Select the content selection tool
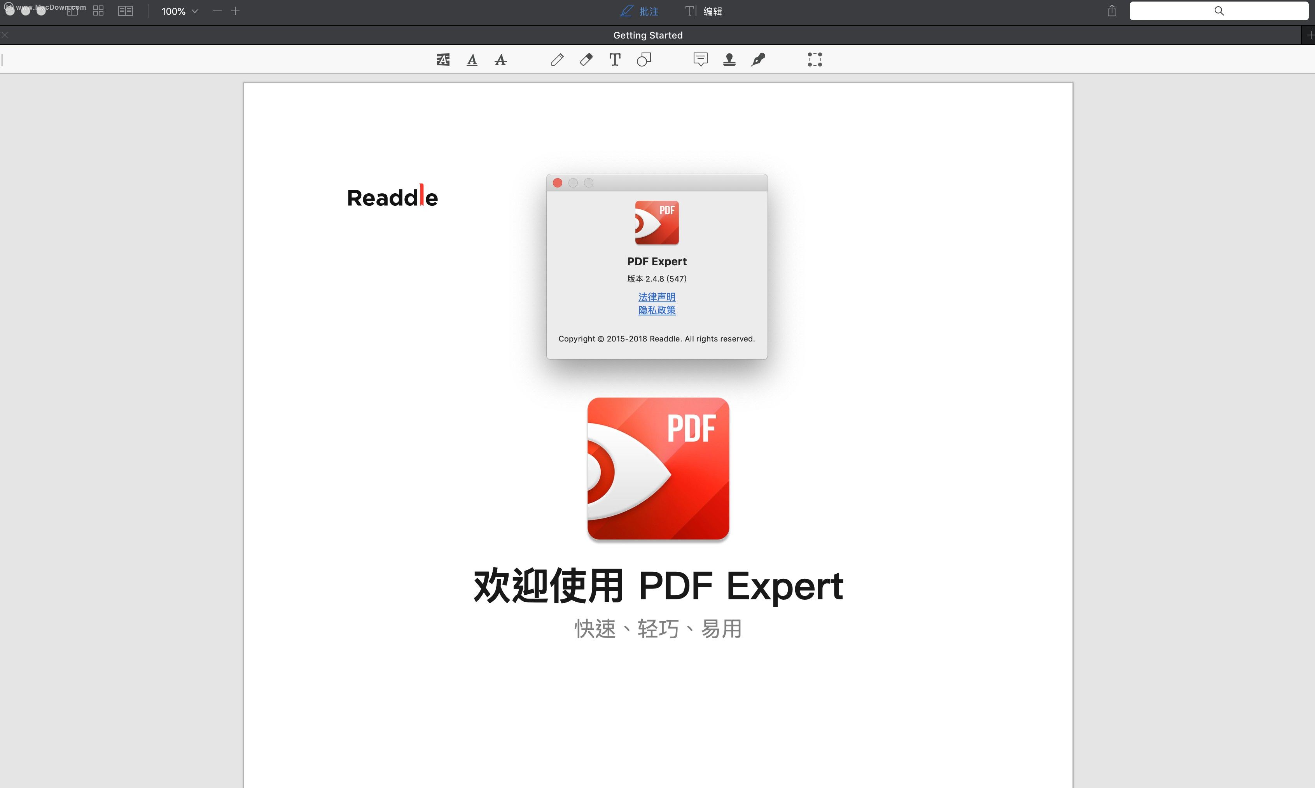 click(815, 60)
